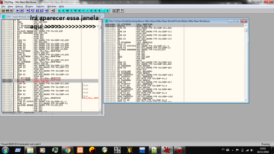274x154 pixels.
Task: Open the Window menu
Action: [51, 6]
